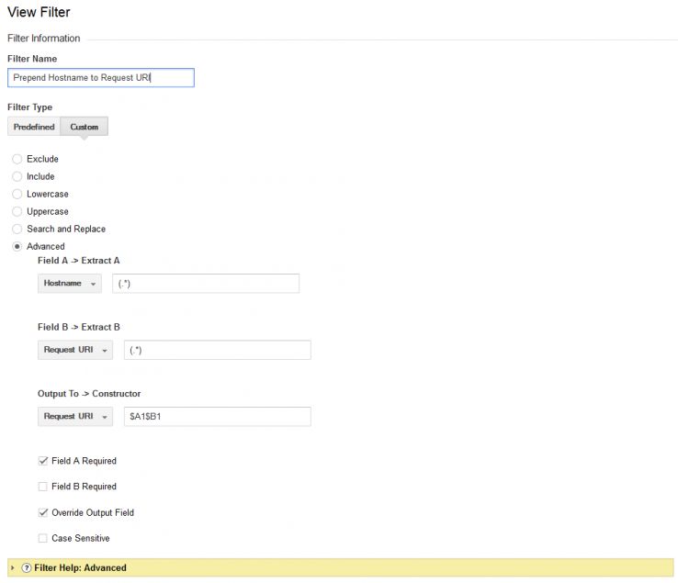Switch to the Custom filter type tab
The image size is (678, 583).
(x=85, y=127)
